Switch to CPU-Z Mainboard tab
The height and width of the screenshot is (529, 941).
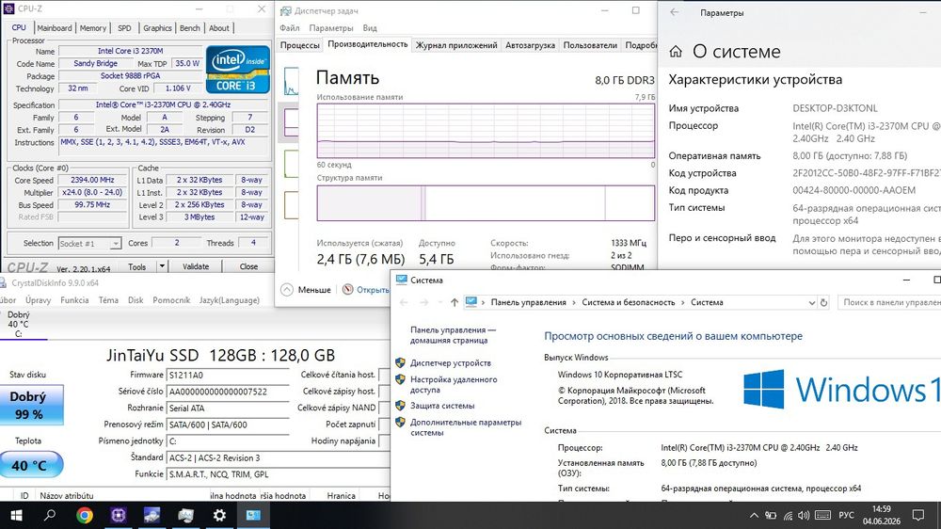click(54, 27)
